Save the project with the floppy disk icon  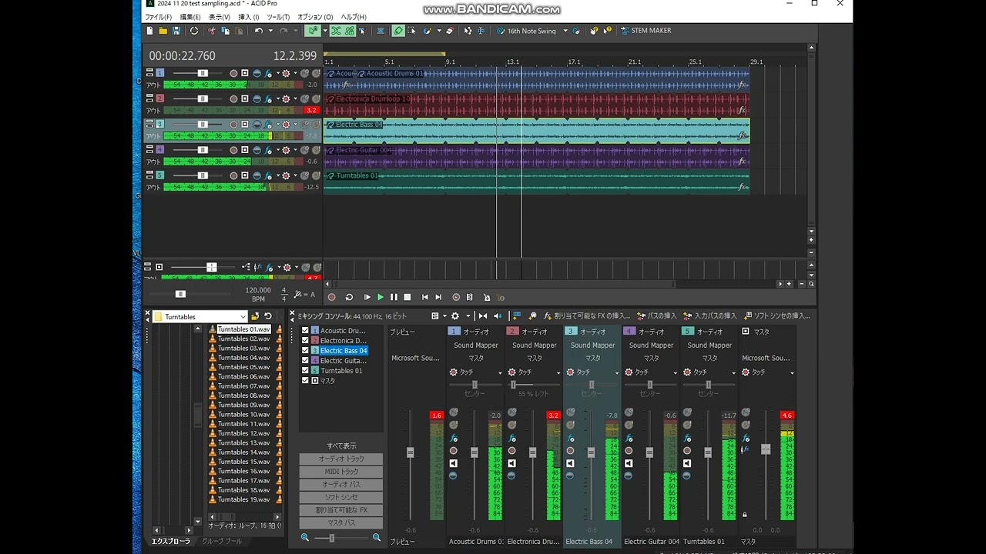coord(176,31)
